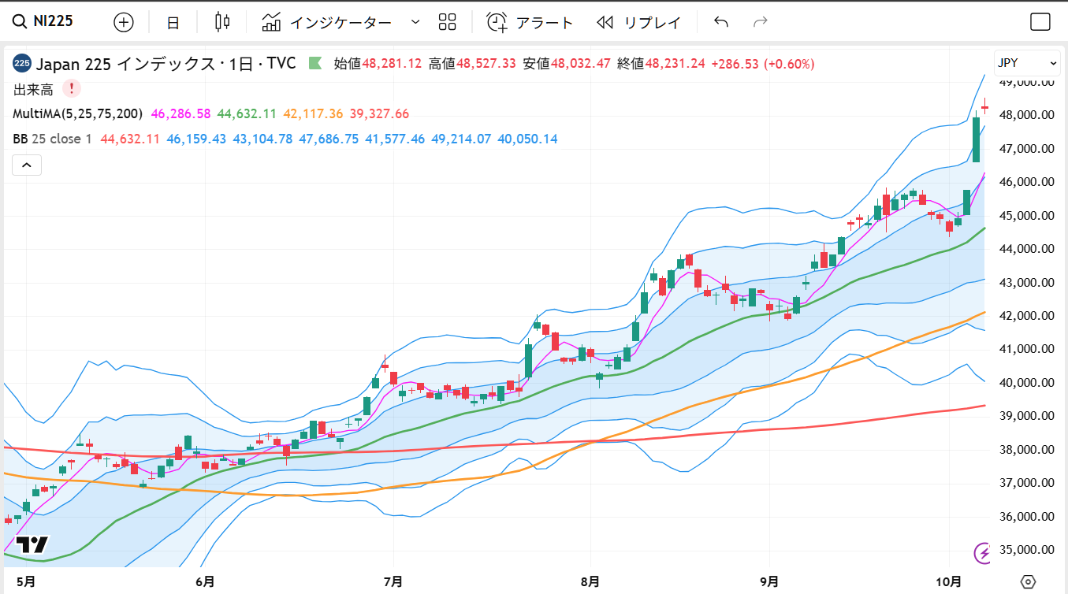Click the undo arrow icon

click(720, 22)
